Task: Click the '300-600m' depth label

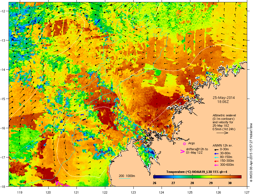Action: tap(227, 165)
